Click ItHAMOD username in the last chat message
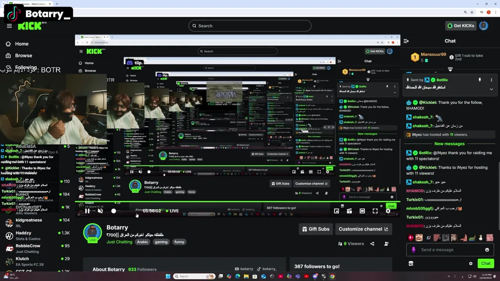Screen dimensions: 500x281 click(x=415, y=226)
